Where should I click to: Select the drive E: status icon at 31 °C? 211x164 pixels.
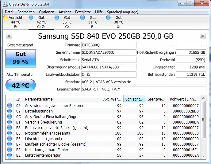(82, 18)
